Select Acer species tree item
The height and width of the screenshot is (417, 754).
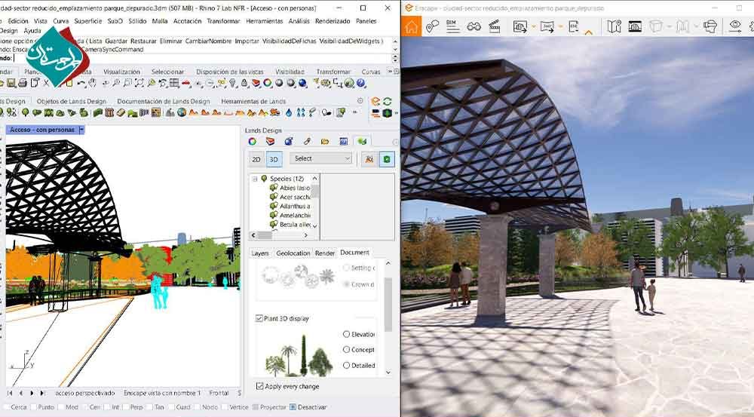click(295, 197)
